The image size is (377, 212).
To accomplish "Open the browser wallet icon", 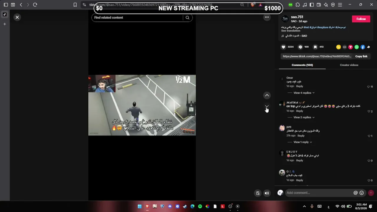I will pos(319,5).
